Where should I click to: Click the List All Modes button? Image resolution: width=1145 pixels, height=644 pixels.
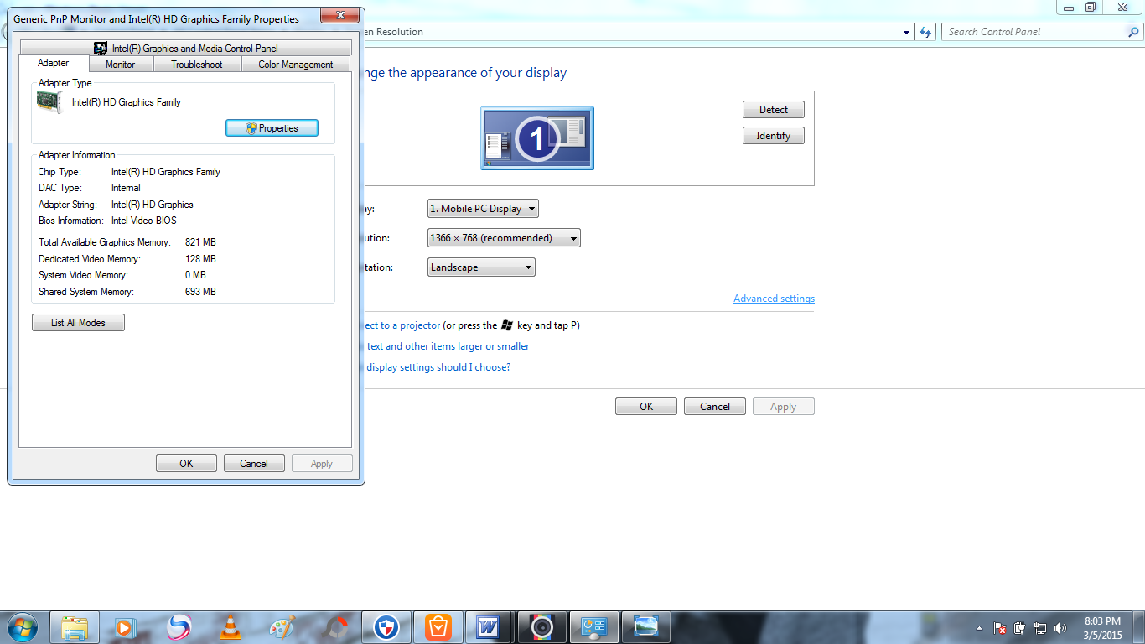(x=78, y=323)
